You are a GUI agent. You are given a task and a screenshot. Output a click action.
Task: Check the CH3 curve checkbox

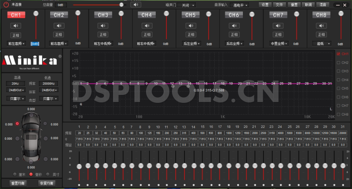[x=338, y=71]
